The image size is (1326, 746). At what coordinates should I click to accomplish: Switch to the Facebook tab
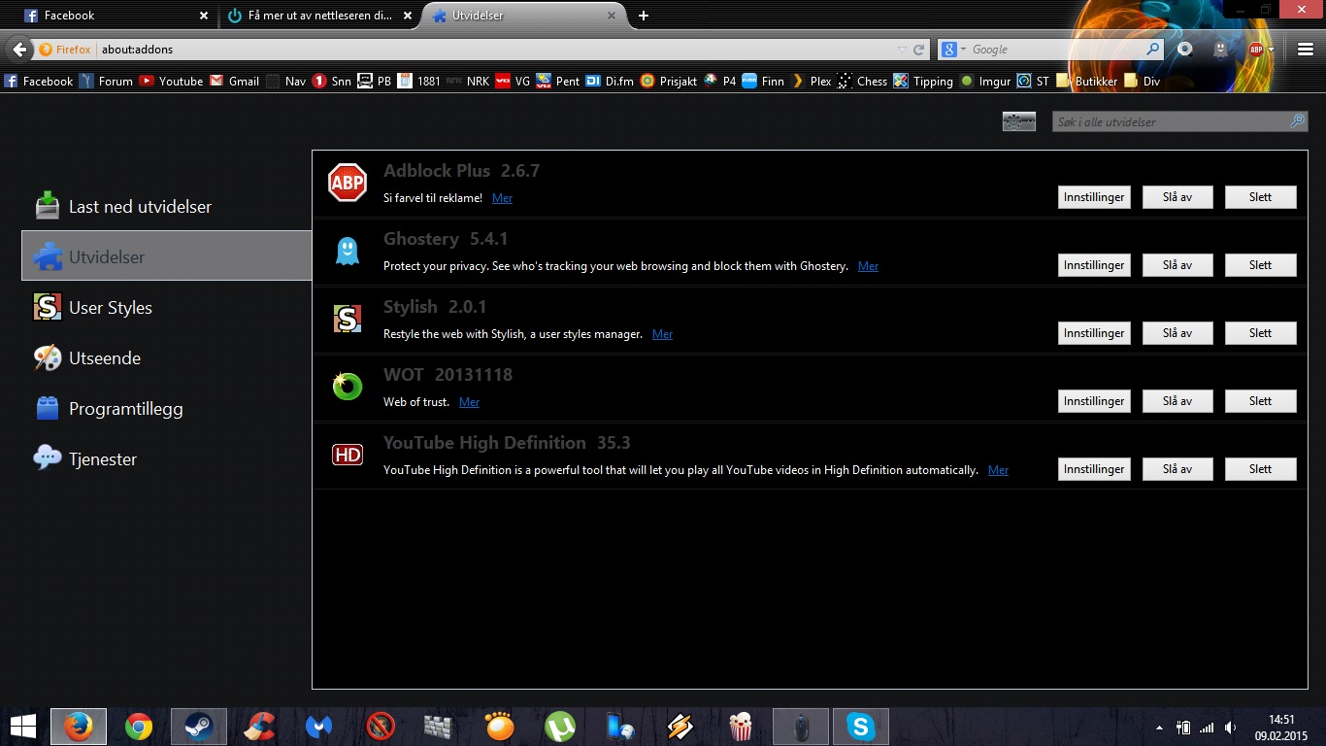click(x=115, y=16)
